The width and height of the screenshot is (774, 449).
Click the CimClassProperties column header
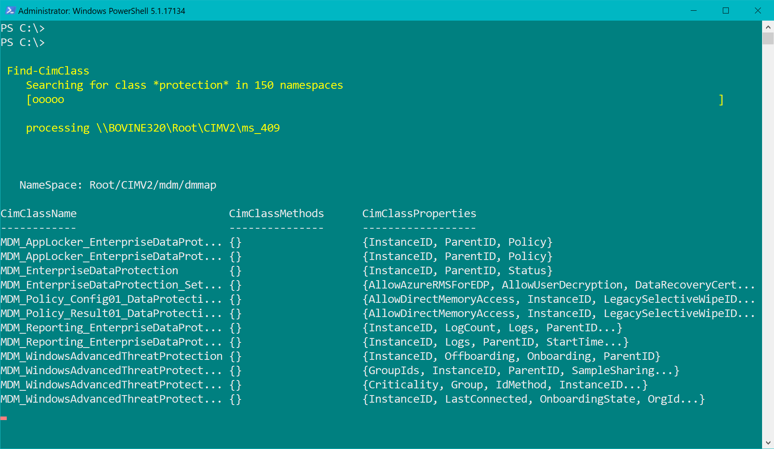(x=419, y=214)
